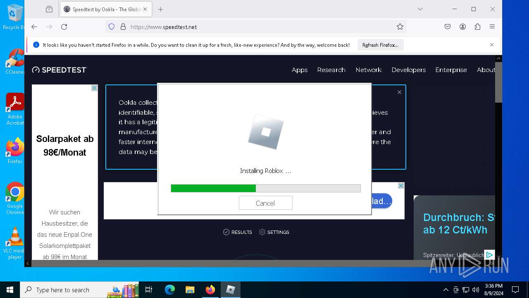Click the Roblox logo in the installer
The width and height of the screenshot is (529, 298).
coord(265,132)
